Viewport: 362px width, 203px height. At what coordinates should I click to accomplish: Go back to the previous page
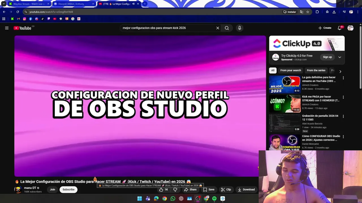pos(4,12)
